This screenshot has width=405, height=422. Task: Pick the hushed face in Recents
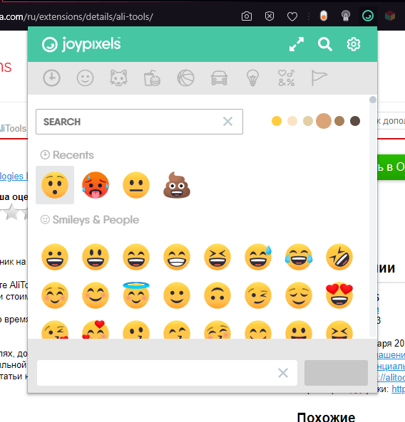[x=55, y=185]
